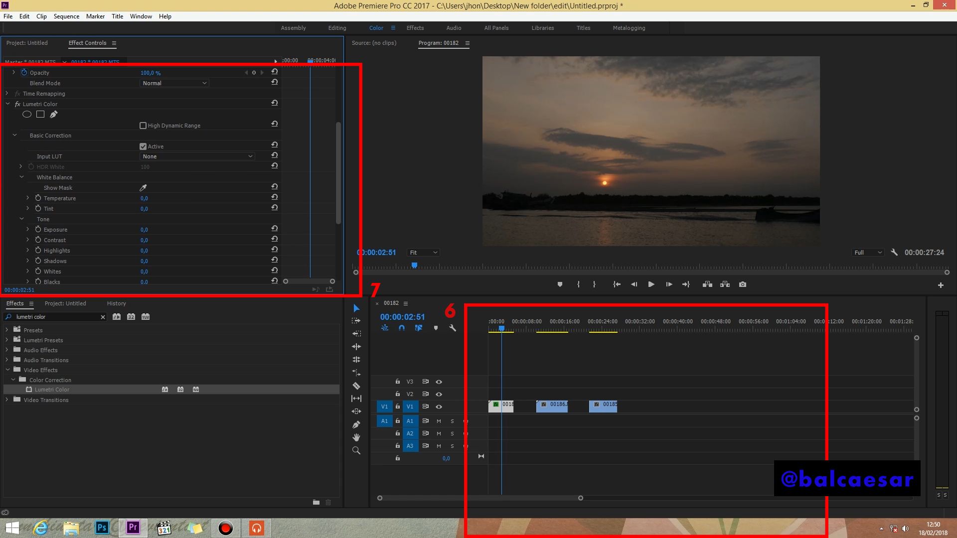Image resolution: width=957 pixels, height=538 pixels.
Task: Click the Extract button
Action: [x=725, y=284]
